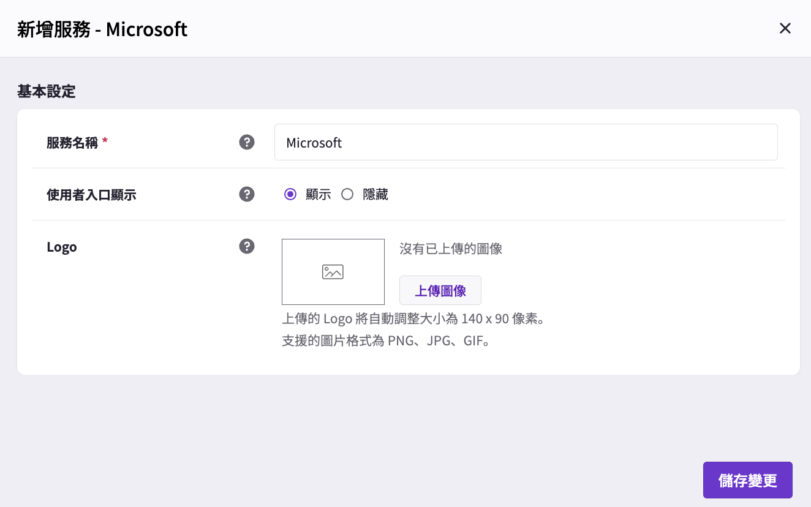The width and height of the screenshot is (811, 507).
Task: Click the 儲存變更 button
Action: tap(748, 480)
